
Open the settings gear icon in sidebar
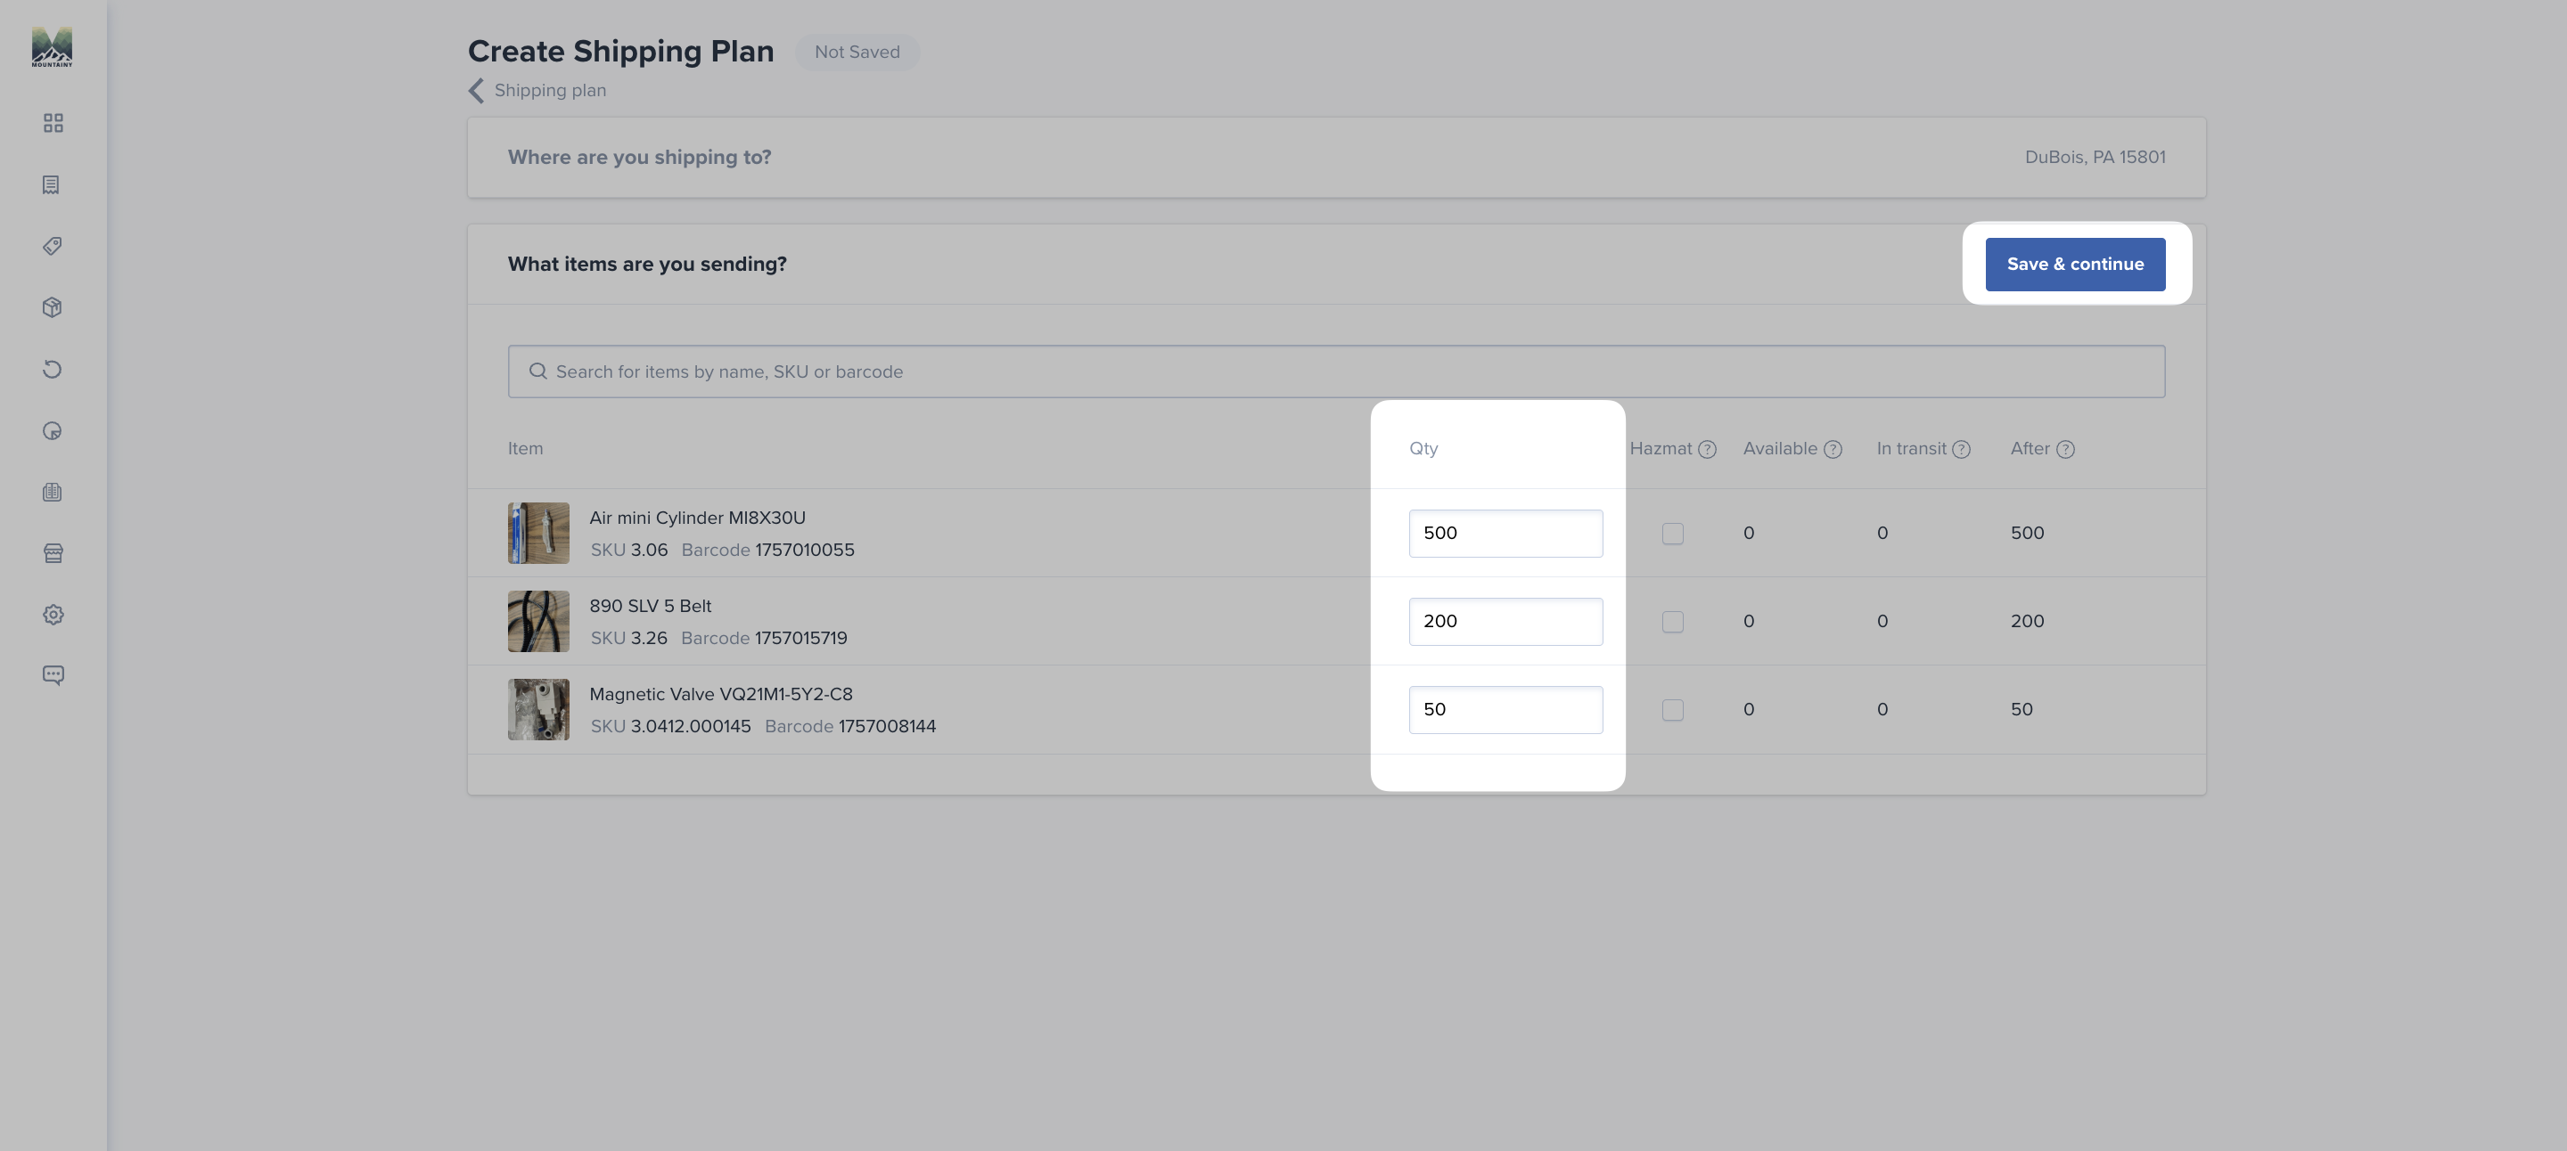tap(53, 615)
